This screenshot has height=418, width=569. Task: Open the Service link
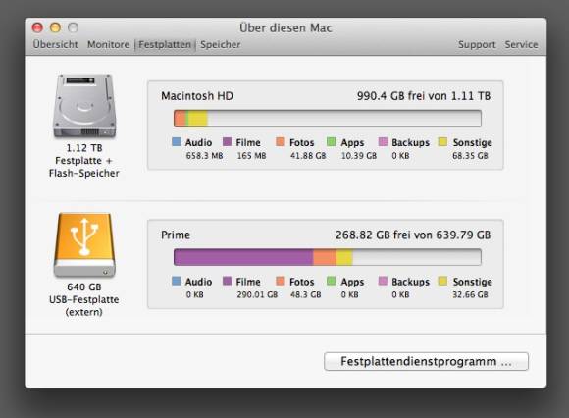tap(521, 44)
